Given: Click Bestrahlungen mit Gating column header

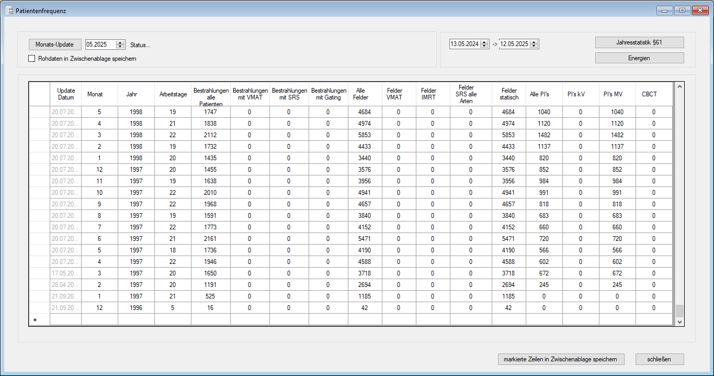Looking at the screenshot, I should [328, 94].
